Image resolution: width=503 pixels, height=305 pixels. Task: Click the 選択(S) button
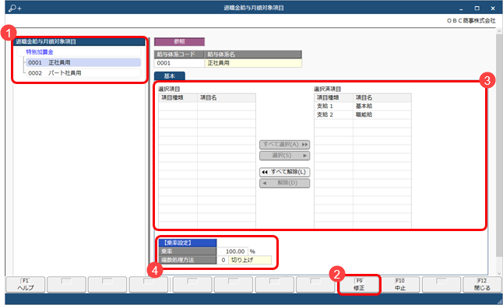(x=284, y=156)
